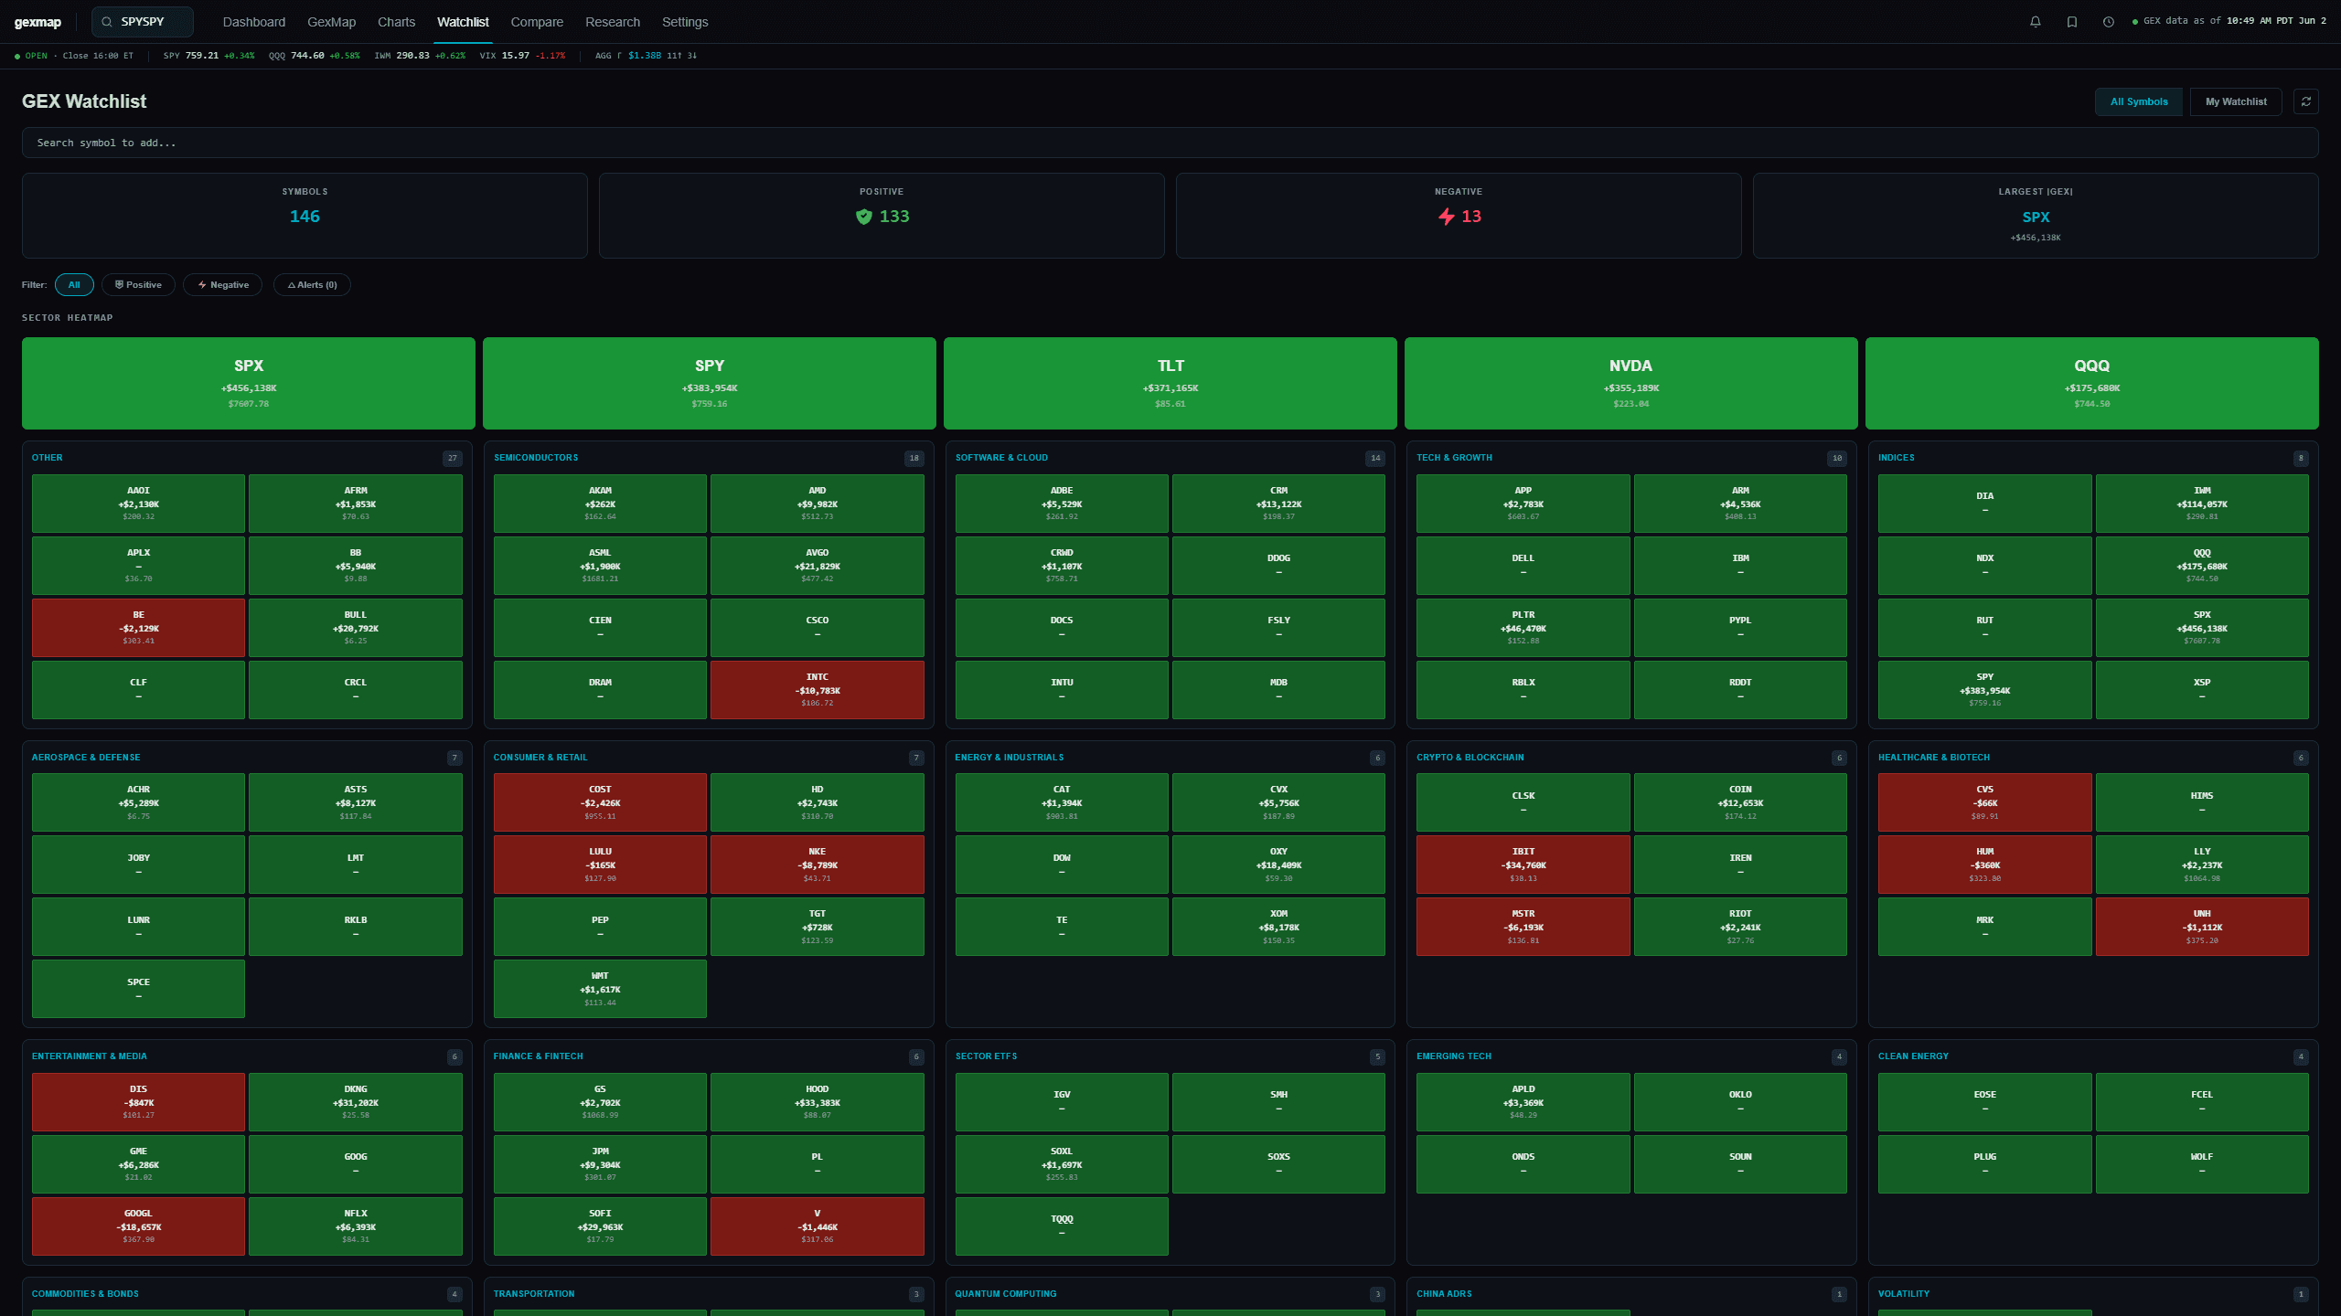Image resolution: width=2341 pixels, height=1316 pixels.
Task: Switch to All Symbols view
Action: pos(2139,101)
